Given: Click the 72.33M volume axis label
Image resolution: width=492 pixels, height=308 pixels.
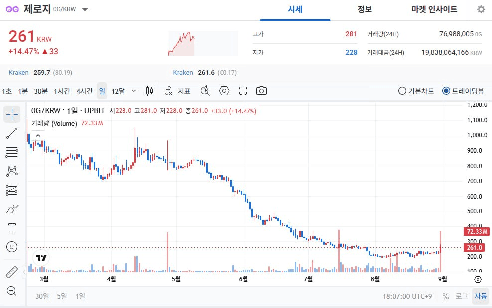Looking at the screenshot, I should (x=476, y=232).
